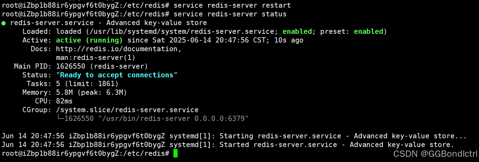This screenshot has width=479, height=162.
Task: Click the 'Started redis-server.service' log line
Action: 228,145
